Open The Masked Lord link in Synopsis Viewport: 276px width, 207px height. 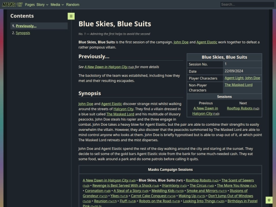(120, 114)
